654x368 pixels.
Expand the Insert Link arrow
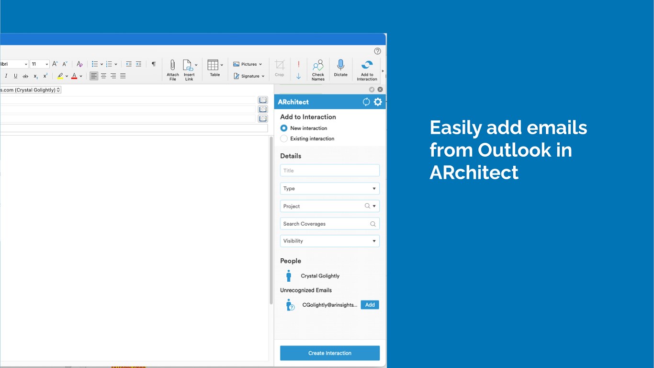(x=196, y=65)
